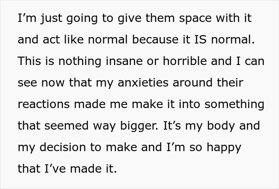Screen dimensions: 279x189
Task: Click the word "happy"
Action: [x=222, y=148]
